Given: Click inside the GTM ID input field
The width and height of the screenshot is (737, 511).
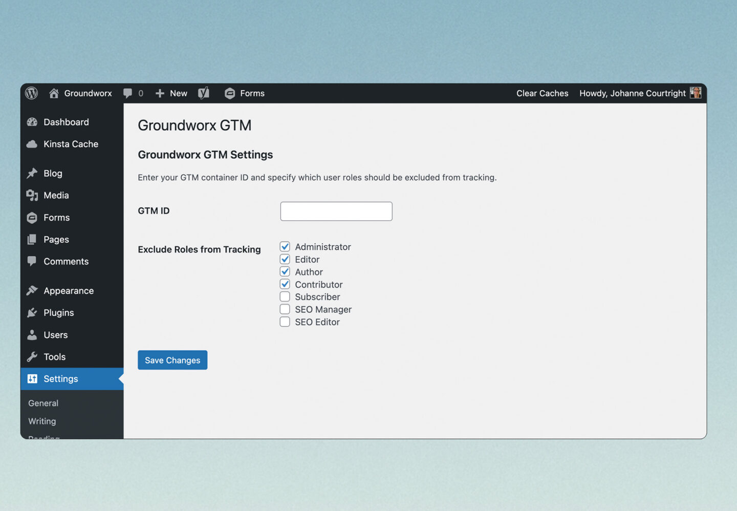Looking at the screenshot, I should point(336,211).
